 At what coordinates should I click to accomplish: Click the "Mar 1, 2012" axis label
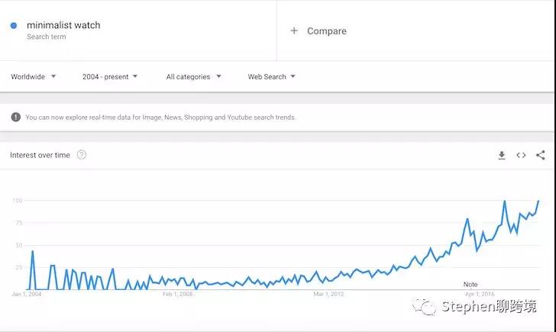[329, 293]
